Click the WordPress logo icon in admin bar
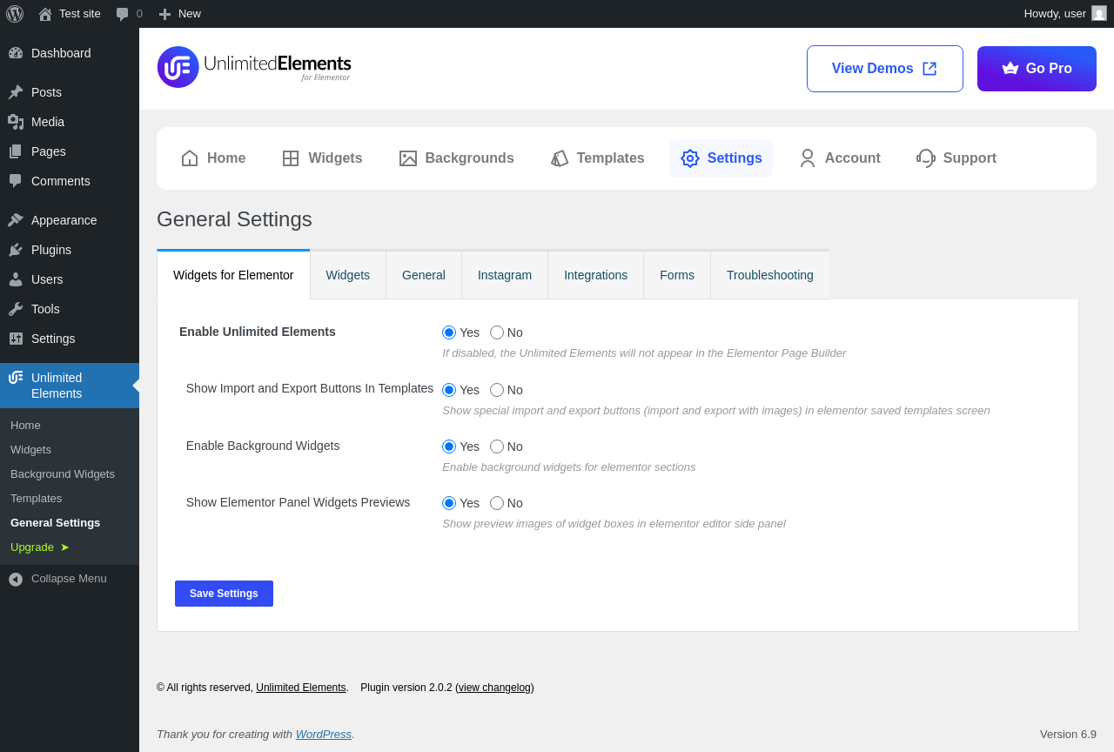The height and width of the screenshot is (752, 1114). [x=15, y=14]
